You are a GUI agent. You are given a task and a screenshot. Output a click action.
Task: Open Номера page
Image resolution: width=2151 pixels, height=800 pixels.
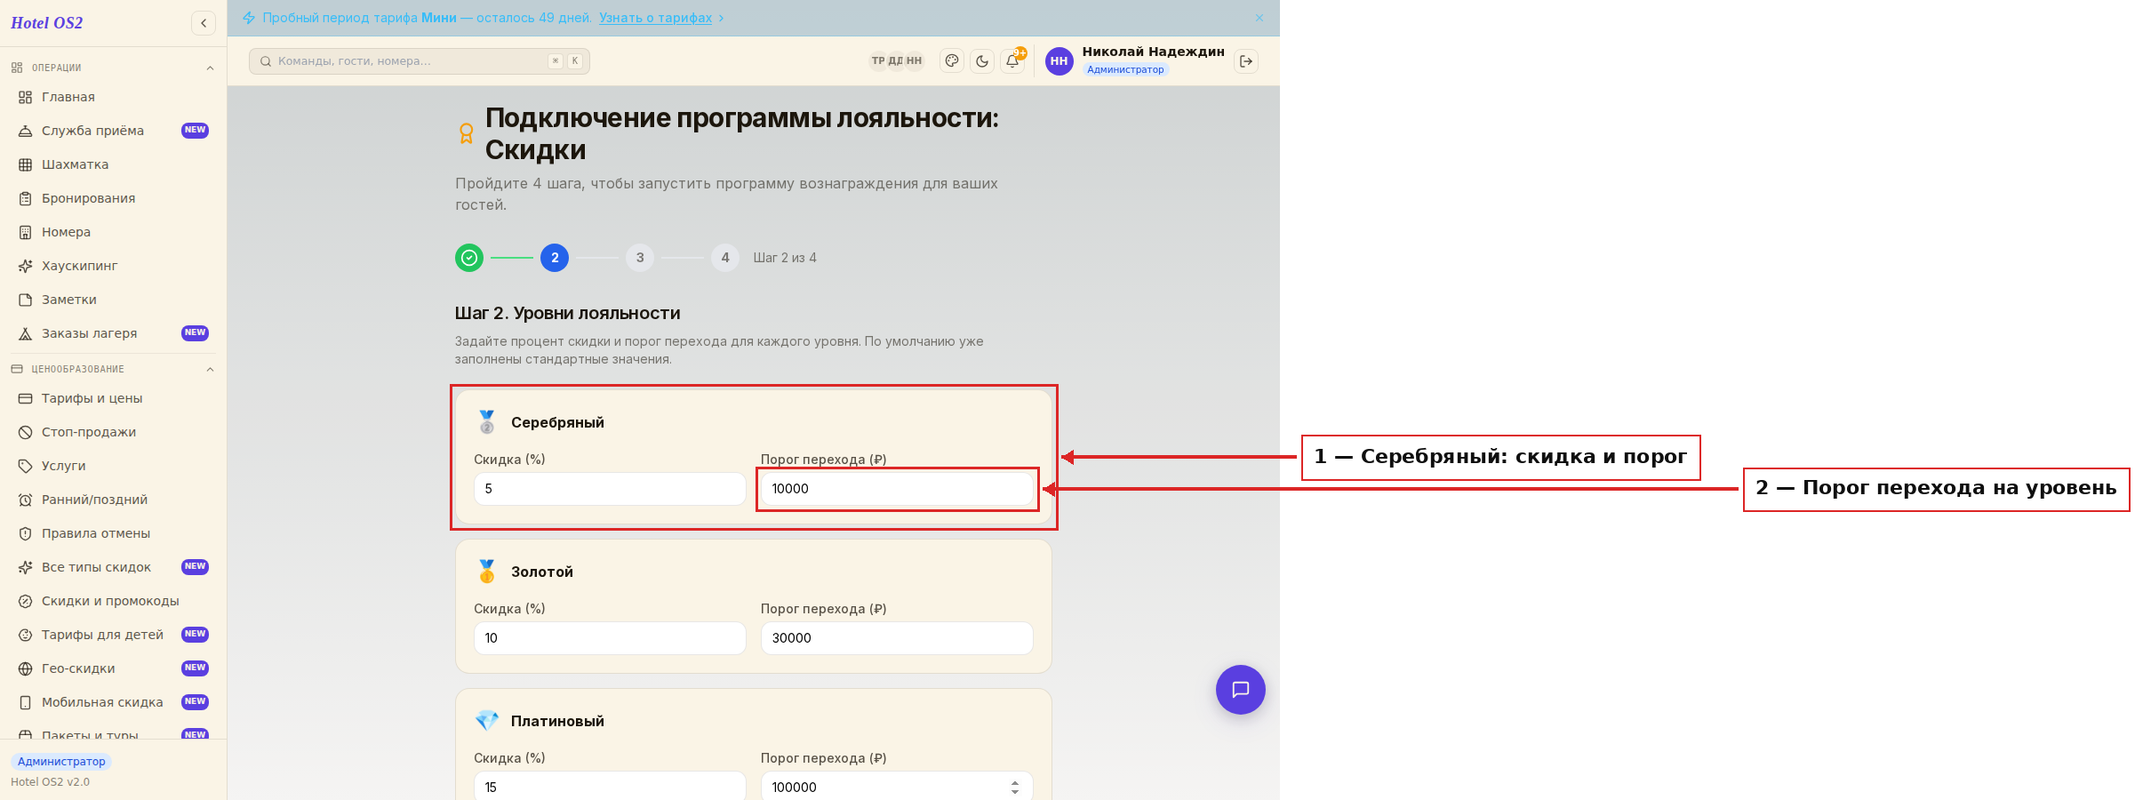click(x=113, y=232)
